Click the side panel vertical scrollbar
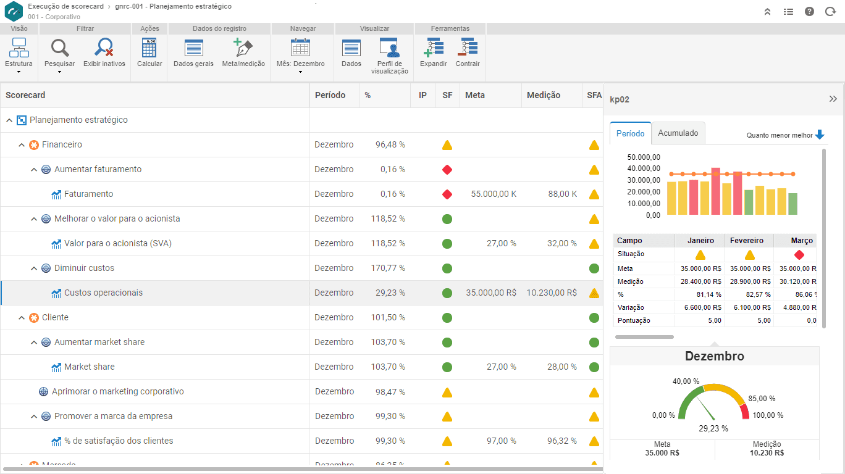Viewport: 845px width, 474px height. click(x=824, y=238)
